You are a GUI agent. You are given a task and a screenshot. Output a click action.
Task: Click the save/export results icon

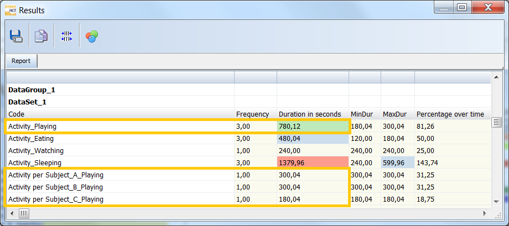16,36
